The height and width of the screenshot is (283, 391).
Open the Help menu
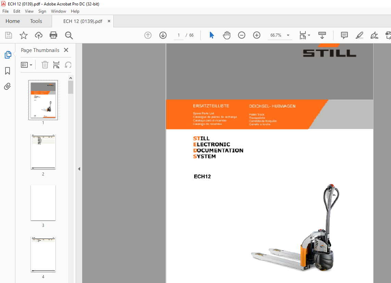click(75, 11)
